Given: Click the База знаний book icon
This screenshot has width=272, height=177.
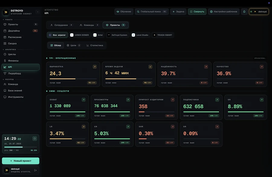Looking at the screenshot, I should click(x=5, y=90).
